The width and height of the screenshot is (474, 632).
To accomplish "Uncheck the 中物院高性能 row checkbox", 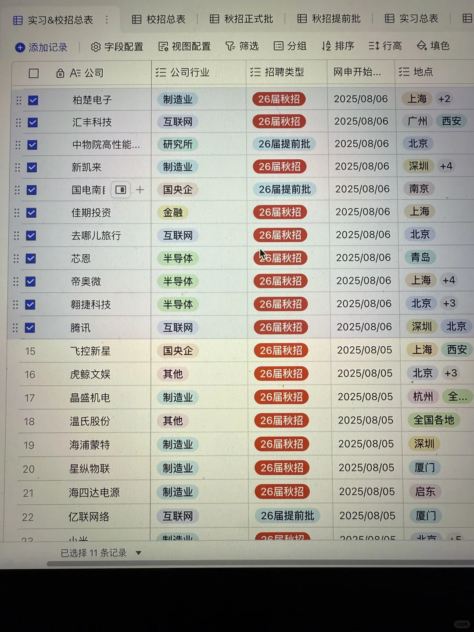I will 32,145.
